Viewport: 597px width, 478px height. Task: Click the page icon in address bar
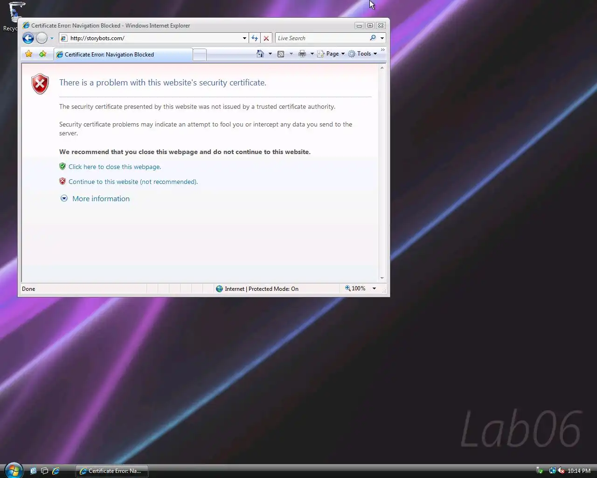pyautogui.click(x=64, y=38)
